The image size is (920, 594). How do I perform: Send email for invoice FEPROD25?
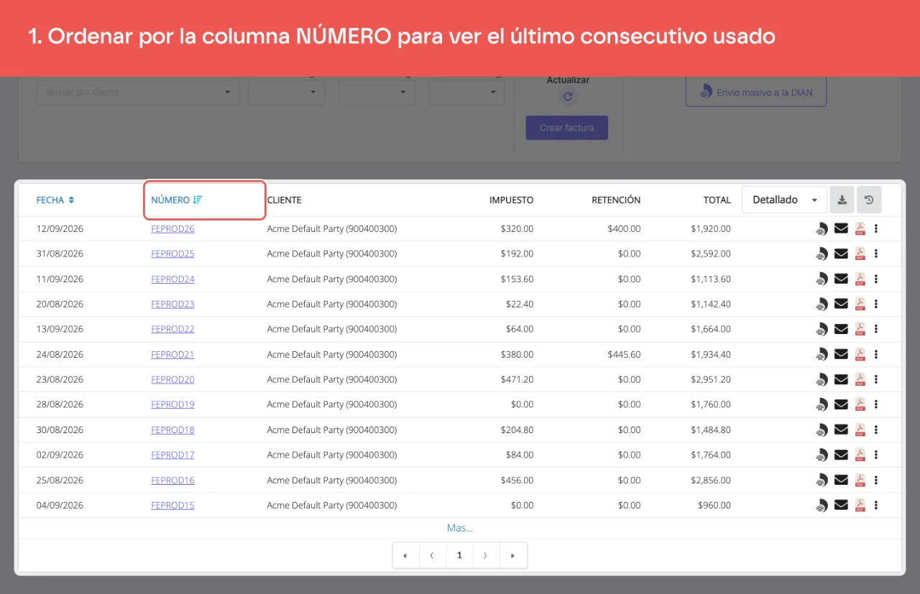click(841, 254)
